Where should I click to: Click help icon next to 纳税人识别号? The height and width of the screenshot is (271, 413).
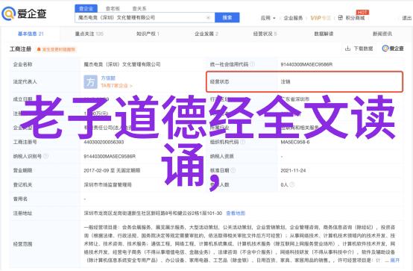tap(46, 156)
